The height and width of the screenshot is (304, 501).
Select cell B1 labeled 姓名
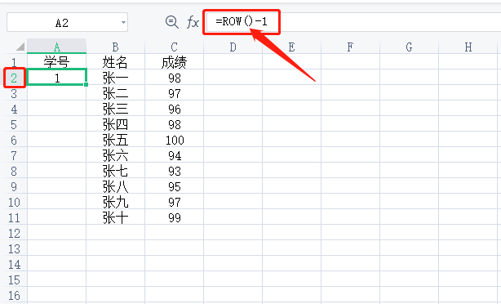pos(115,62)
